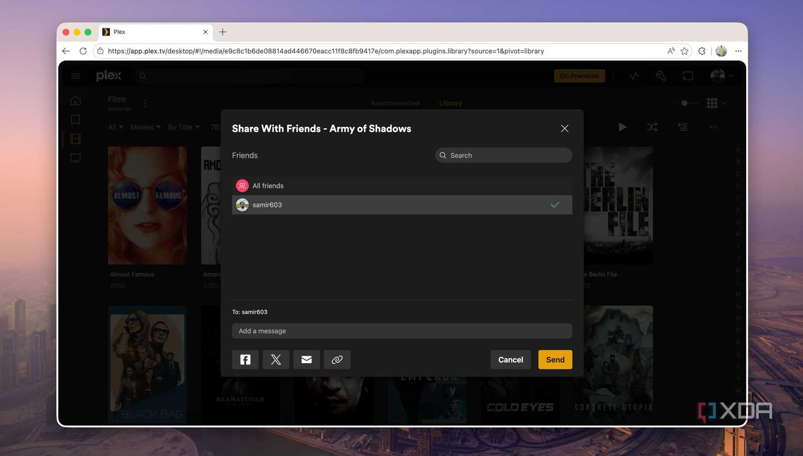
Task: Open Black Bag poster
Action: pos(147,364)
